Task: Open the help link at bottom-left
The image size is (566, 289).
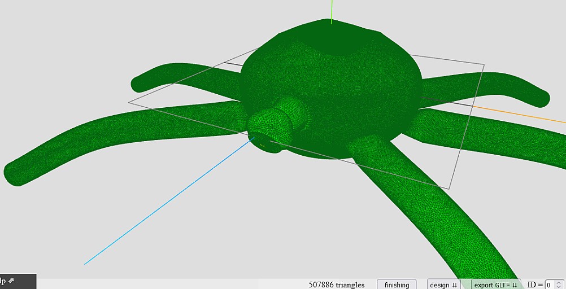Action: 8,281
